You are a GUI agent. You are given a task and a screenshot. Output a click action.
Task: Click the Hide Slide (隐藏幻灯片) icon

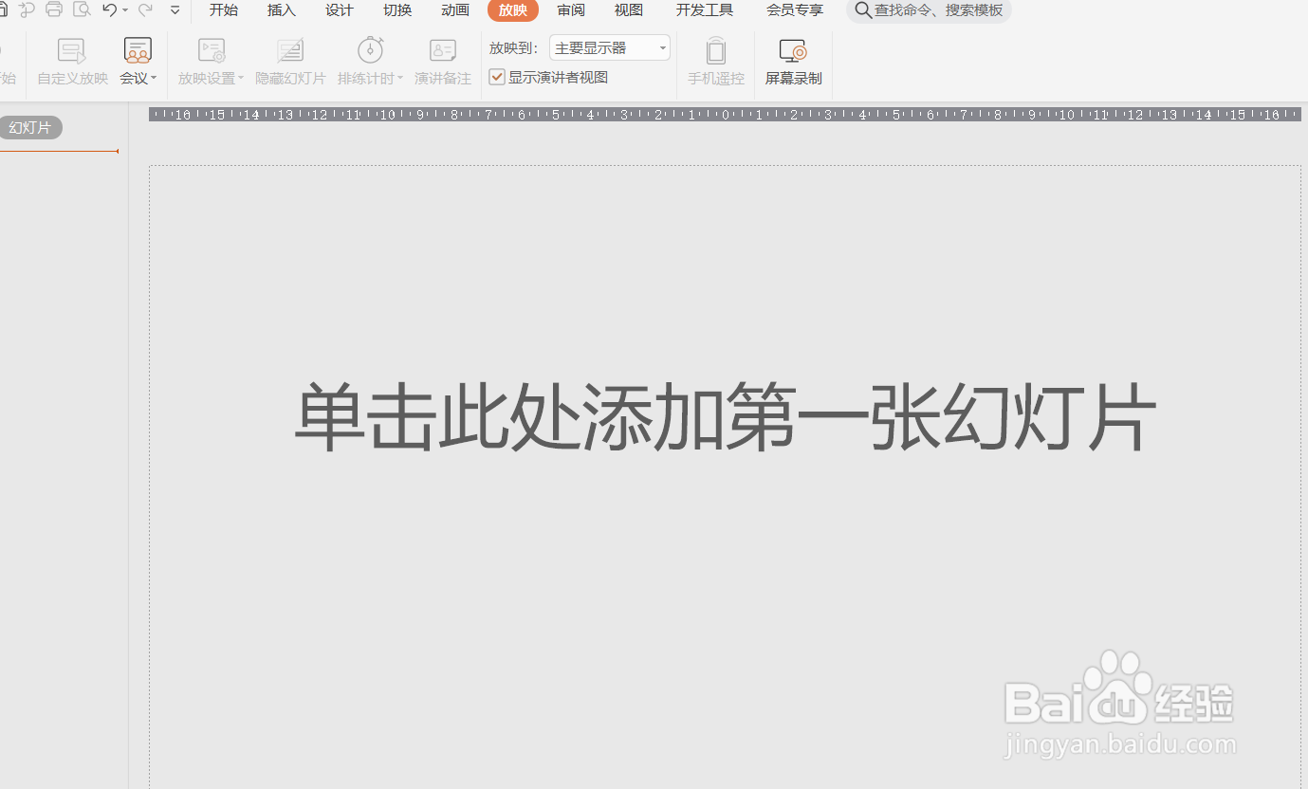pos(290,51)
